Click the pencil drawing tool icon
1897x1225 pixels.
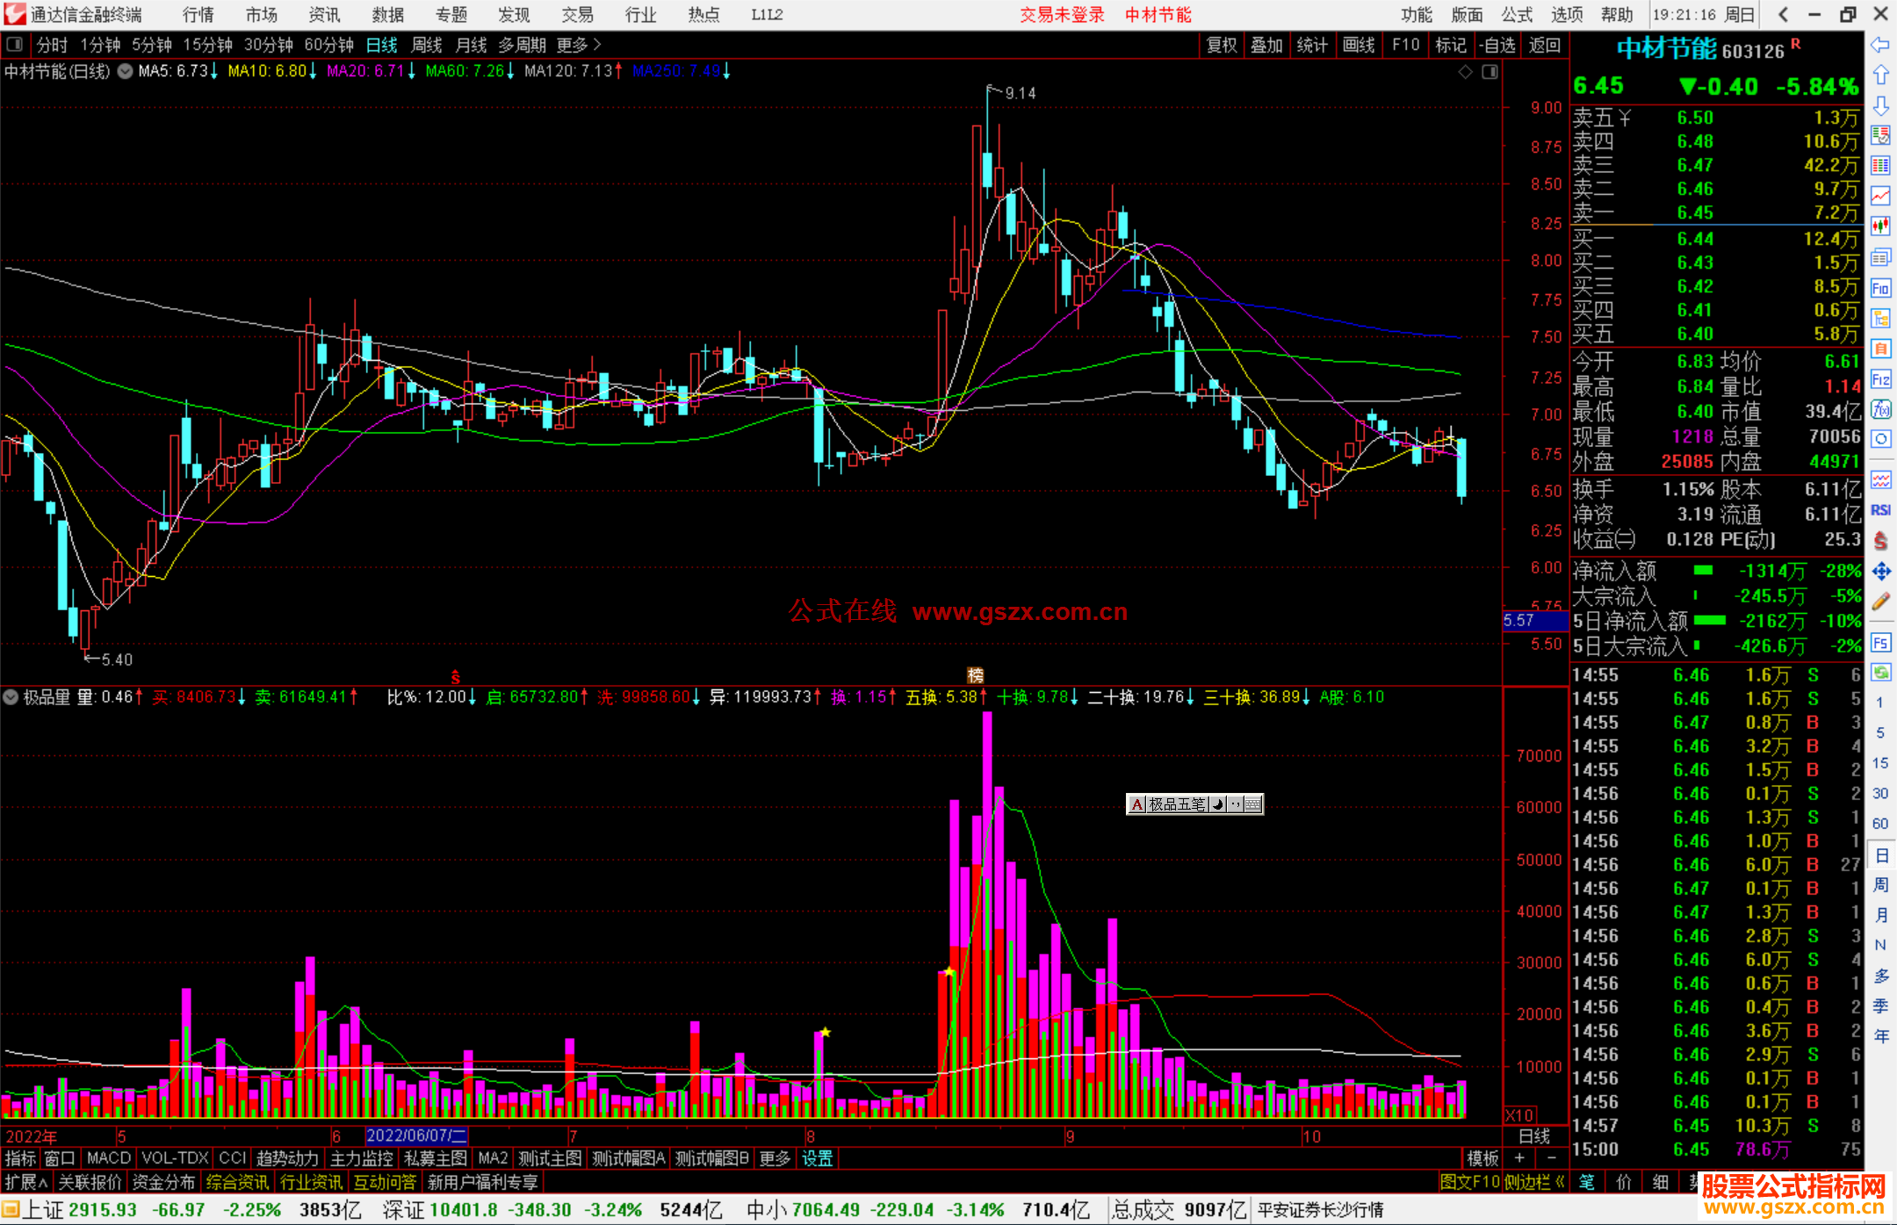1879,602
